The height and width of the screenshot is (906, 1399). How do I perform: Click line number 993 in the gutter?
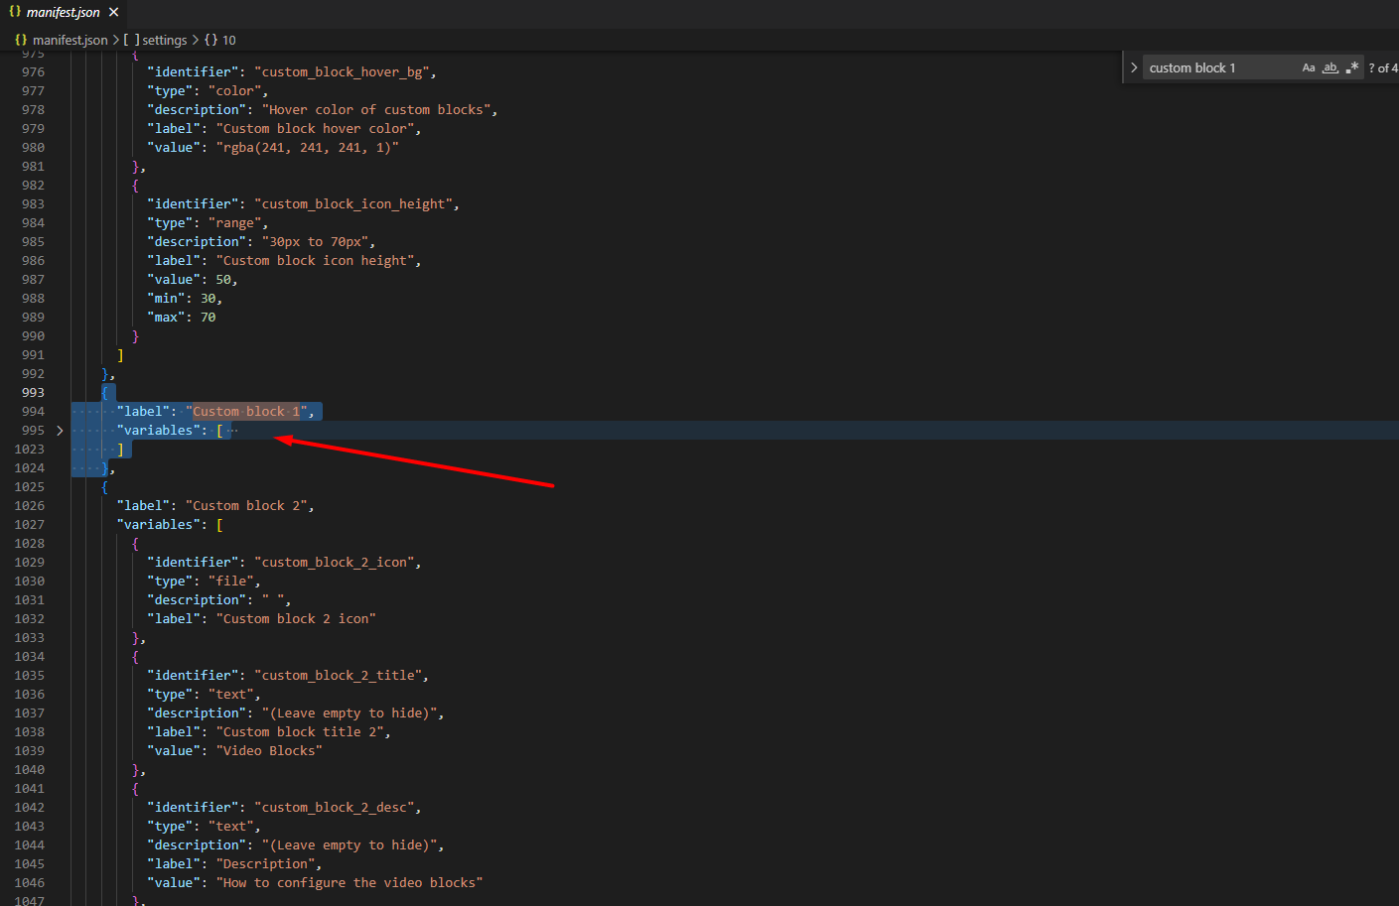[x=33, y=393]
